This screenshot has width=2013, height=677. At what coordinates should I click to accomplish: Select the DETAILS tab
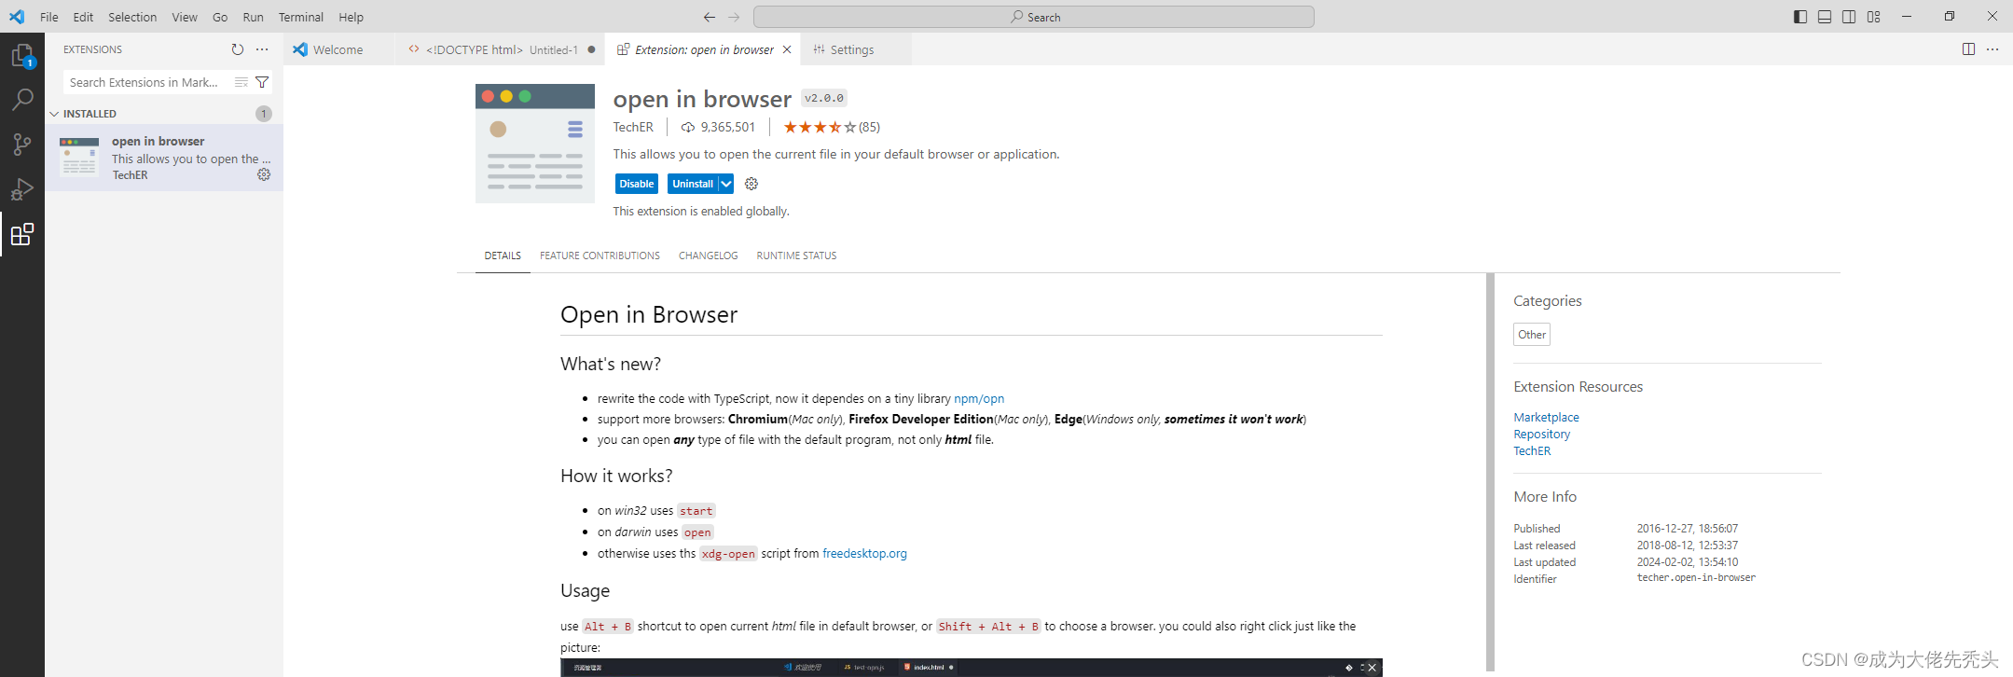(x=503, y=256)
